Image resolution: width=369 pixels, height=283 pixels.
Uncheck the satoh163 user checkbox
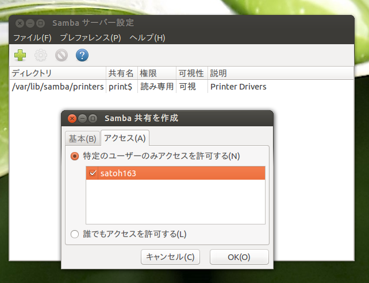[x=93, y=173]
